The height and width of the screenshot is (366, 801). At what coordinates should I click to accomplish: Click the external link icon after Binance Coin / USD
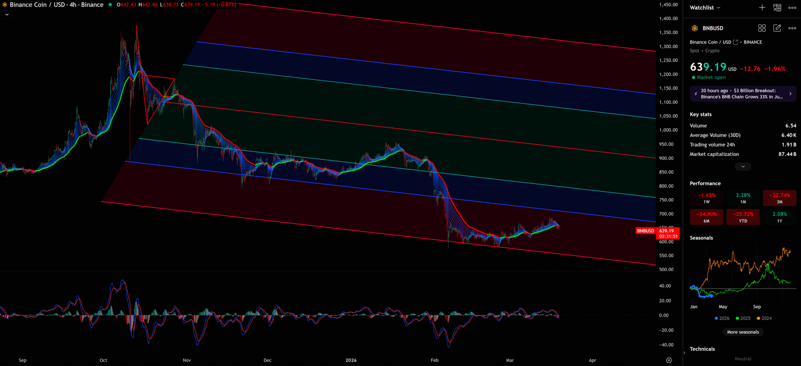735,42
